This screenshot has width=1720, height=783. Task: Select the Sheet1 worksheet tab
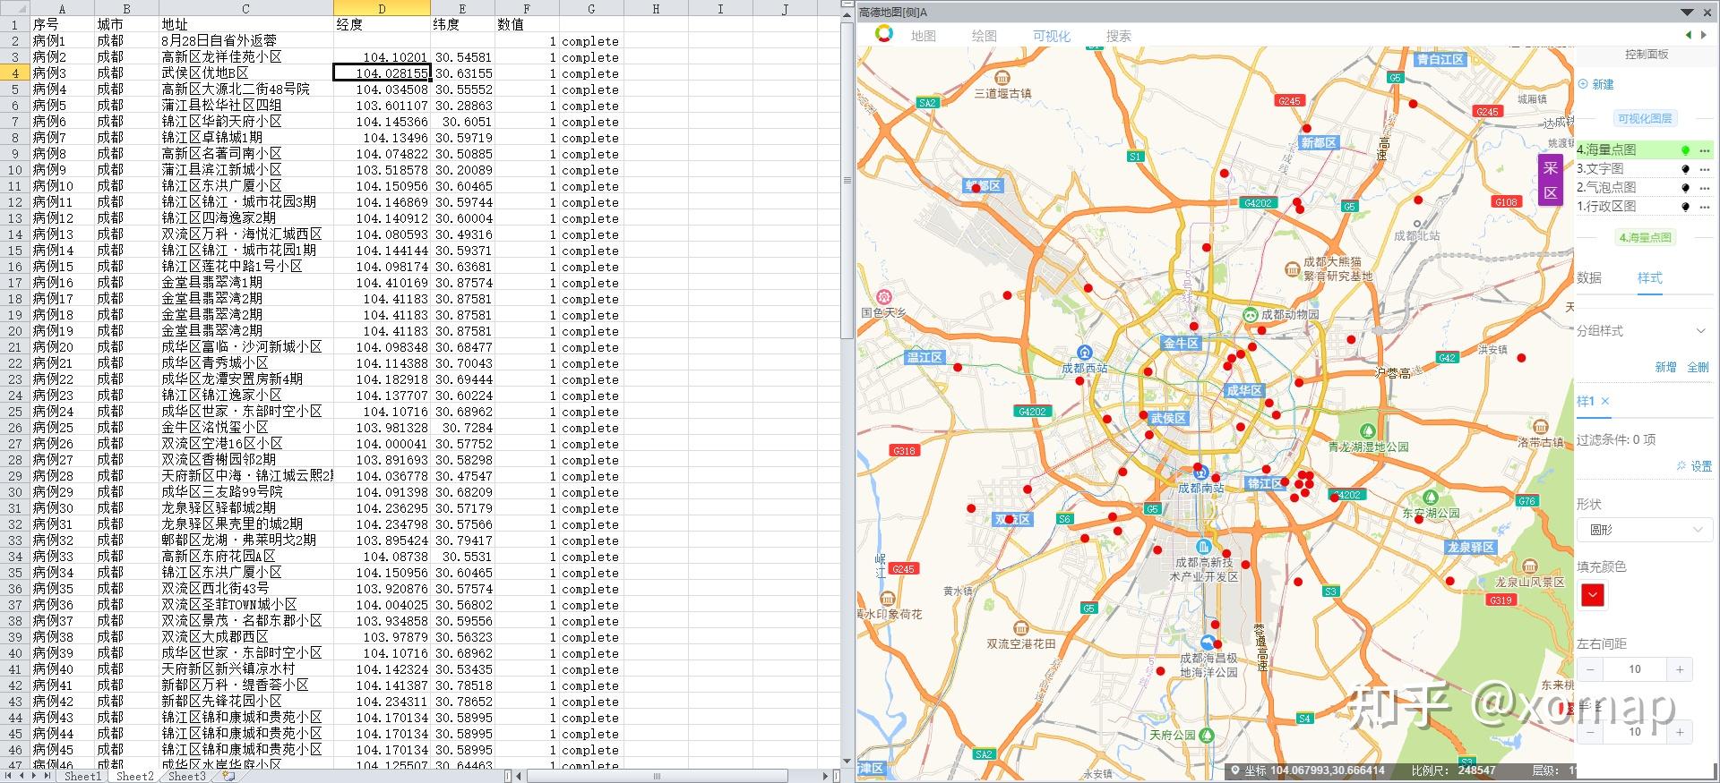coord(82,776)
